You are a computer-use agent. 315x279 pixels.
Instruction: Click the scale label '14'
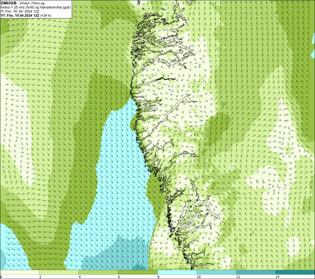point(277,277)
